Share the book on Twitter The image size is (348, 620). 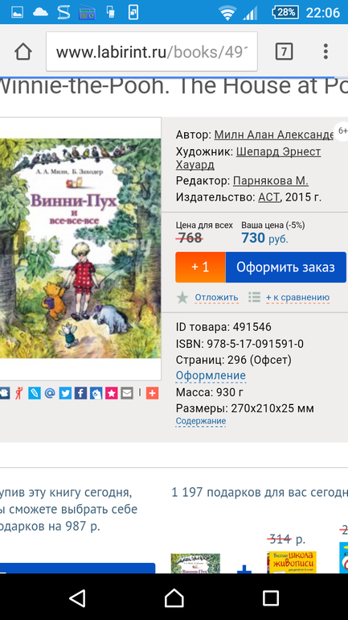[x=65, y=393]
